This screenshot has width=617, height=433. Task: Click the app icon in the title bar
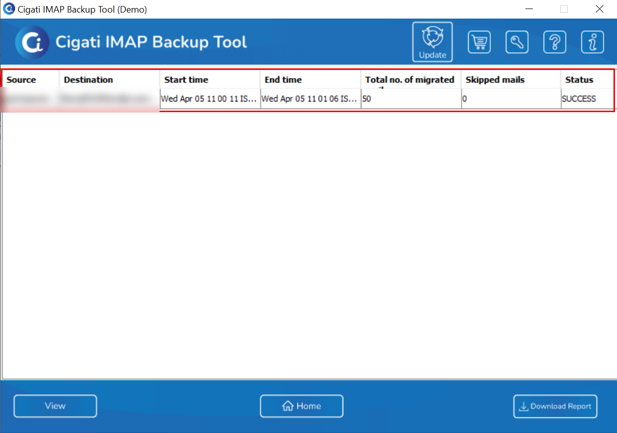(9, 9)
